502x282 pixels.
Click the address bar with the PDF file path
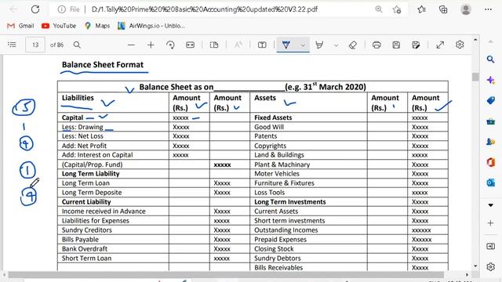click(204, 9)
